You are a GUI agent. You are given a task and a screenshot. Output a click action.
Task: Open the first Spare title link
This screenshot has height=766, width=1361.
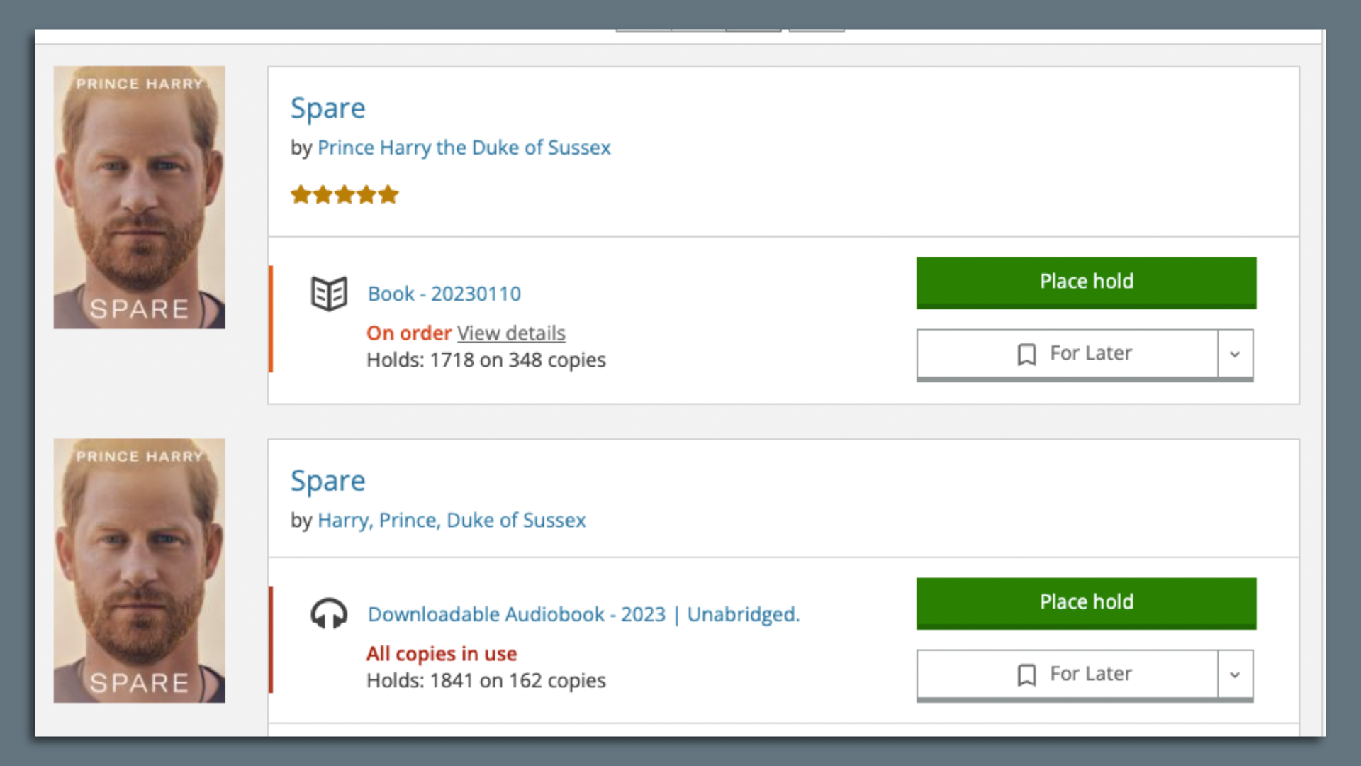click(327, 109)
